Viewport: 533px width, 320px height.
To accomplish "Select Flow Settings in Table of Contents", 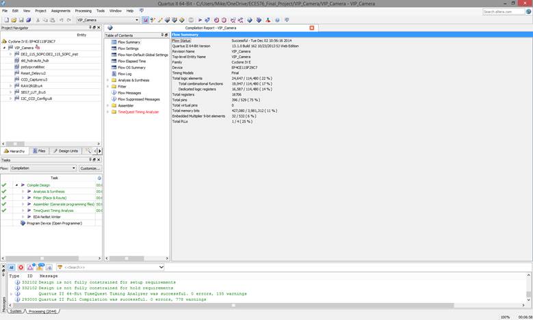I will tap(128, 49).
